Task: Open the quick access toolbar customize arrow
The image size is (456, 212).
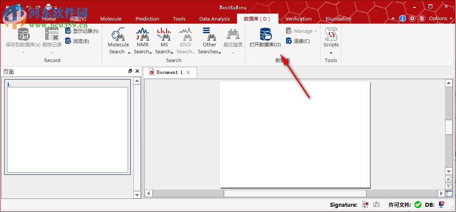Action: [x=56, y=7]
